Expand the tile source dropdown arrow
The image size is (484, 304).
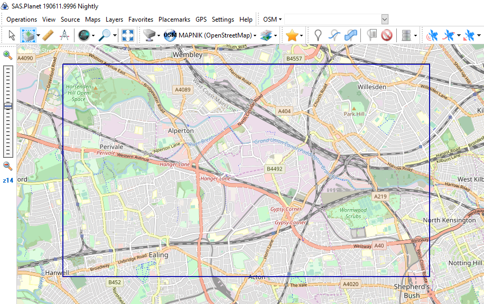coord(159,35)
